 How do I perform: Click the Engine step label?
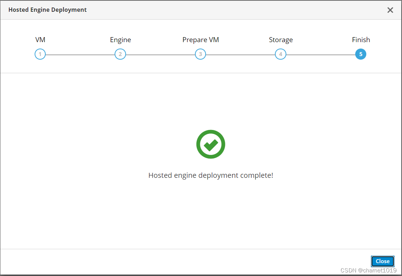pos(121,40)
